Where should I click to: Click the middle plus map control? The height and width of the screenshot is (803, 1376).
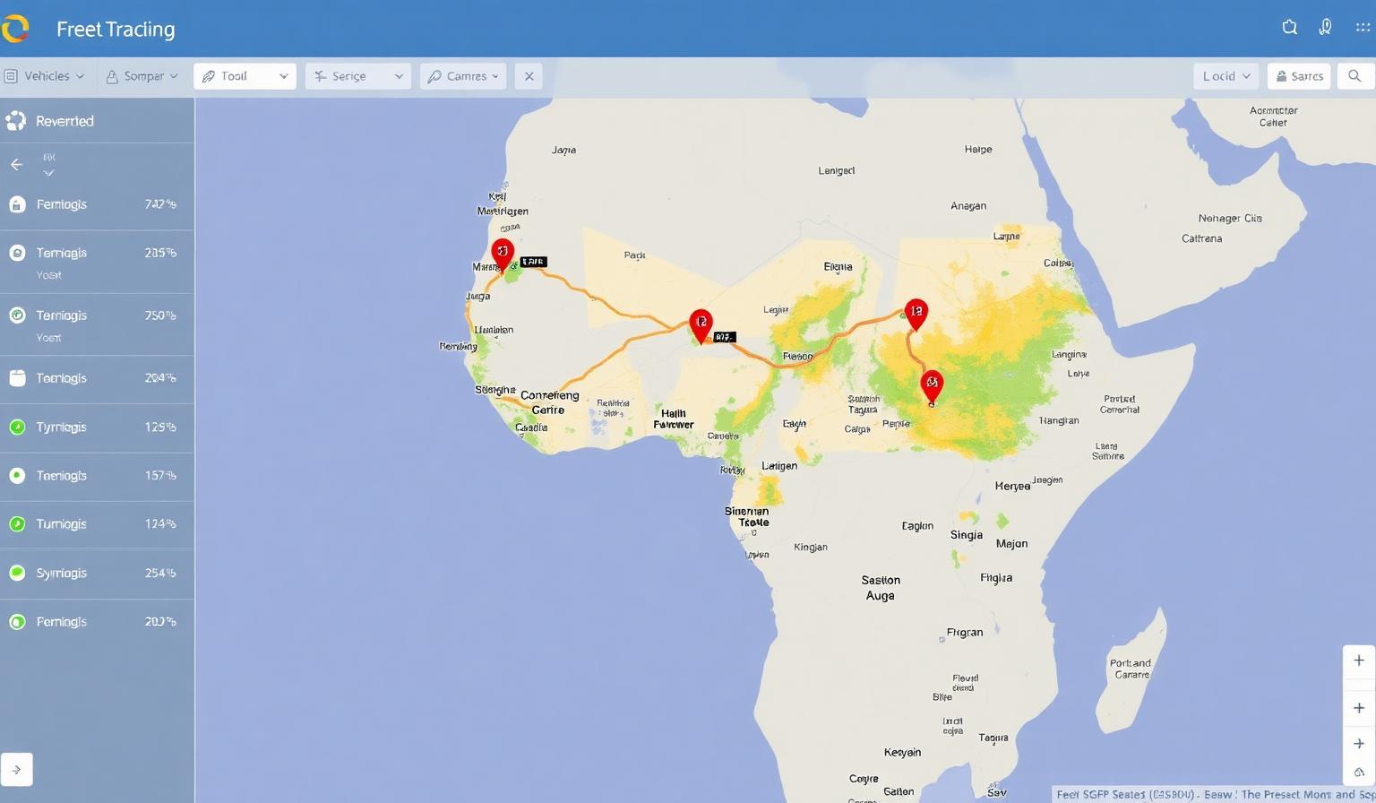1359,708
